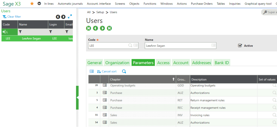This screenshot has height=127, width=277.
Task: Go to the first user record
Action: (x=88, y=28)
